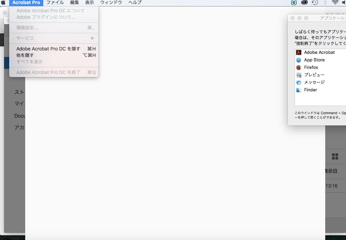Click the Finder app icon
This screenshot has height=240, width=346.
click(299, 90)
